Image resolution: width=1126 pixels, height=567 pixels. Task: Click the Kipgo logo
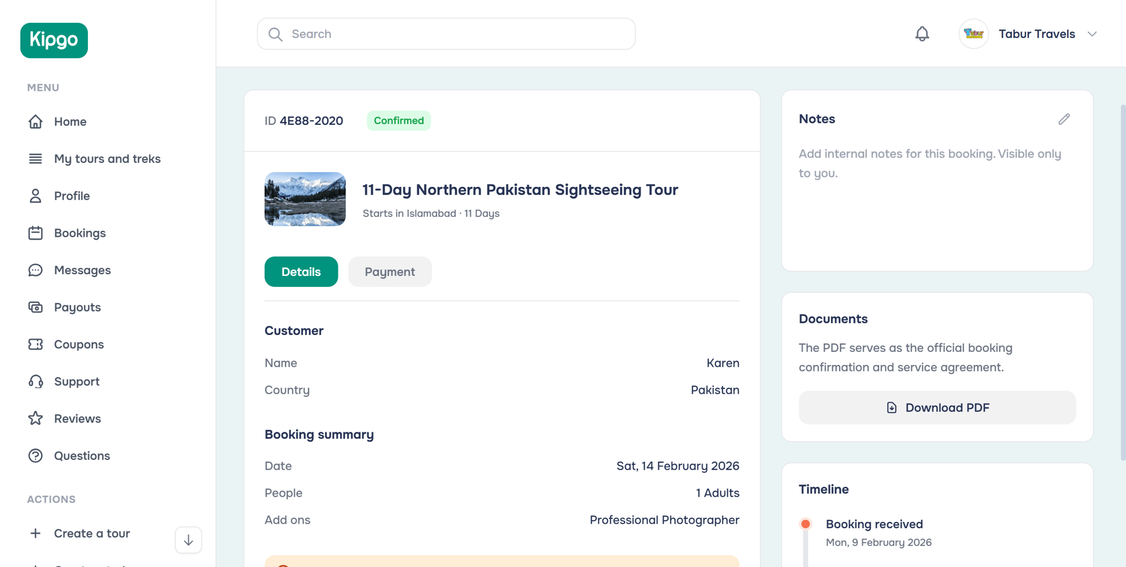54,40
